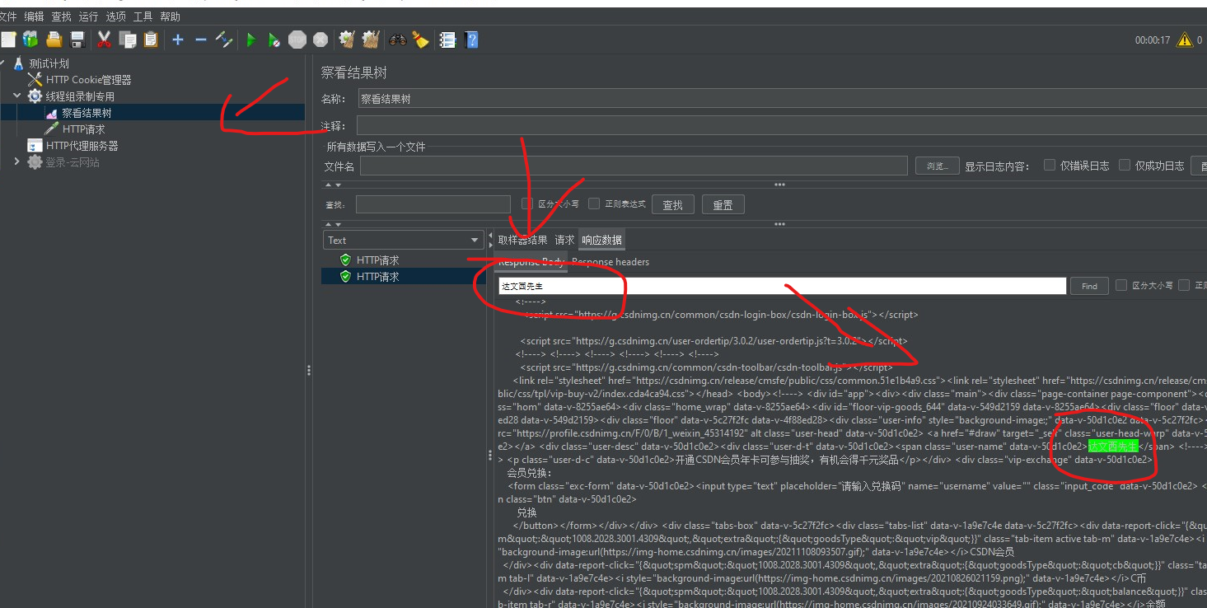This screenshot has width=1207, height=608.
Task: Click the STOP test icon
Action: (297, 40)
